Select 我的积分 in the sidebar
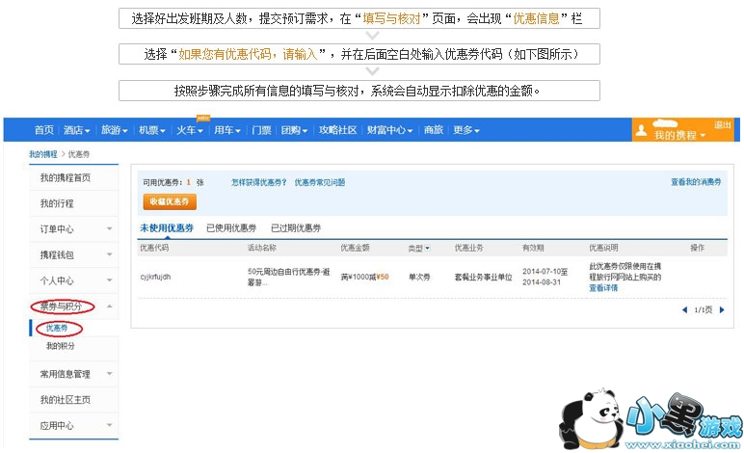This screenshot has height=453, width=744. 60,345
